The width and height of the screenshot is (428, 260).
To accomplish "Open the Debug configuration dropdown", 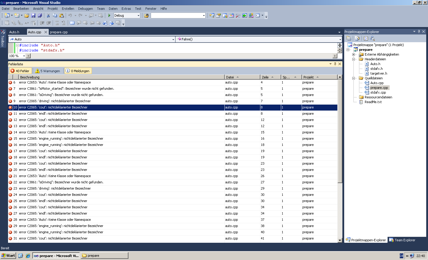I will tap(139, 15).
